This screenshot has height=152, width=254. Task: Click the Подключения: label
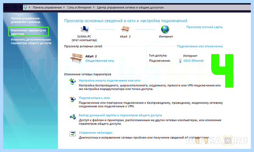coord(160,61)
